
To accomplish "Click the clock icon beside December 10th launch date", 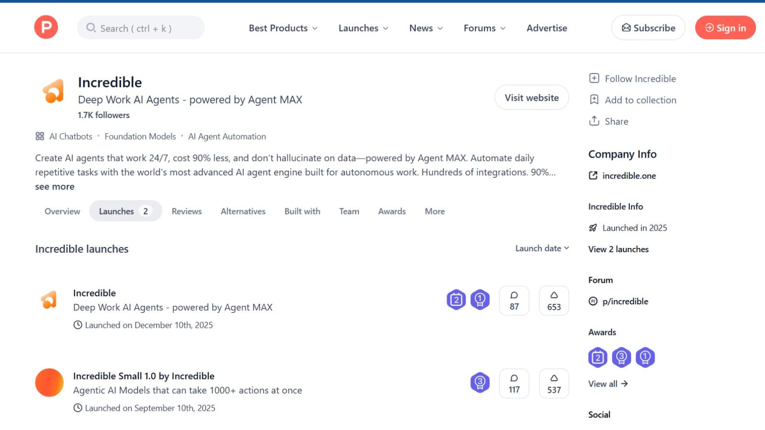I will tap(77, 325).
